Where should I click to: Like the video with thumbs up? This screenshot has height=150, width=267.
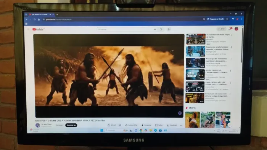pos(111,125)
